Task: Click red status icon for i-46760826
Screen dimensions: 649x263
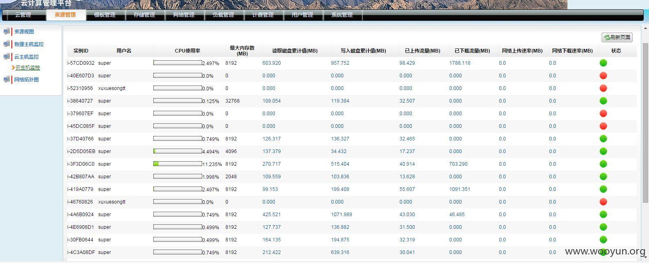Action: tap(603, 202)
